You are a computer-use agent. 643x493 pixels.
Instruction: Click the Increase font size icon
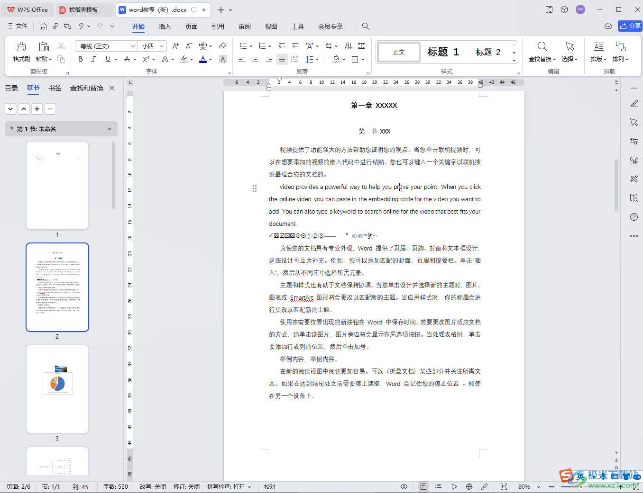[176, 46]
